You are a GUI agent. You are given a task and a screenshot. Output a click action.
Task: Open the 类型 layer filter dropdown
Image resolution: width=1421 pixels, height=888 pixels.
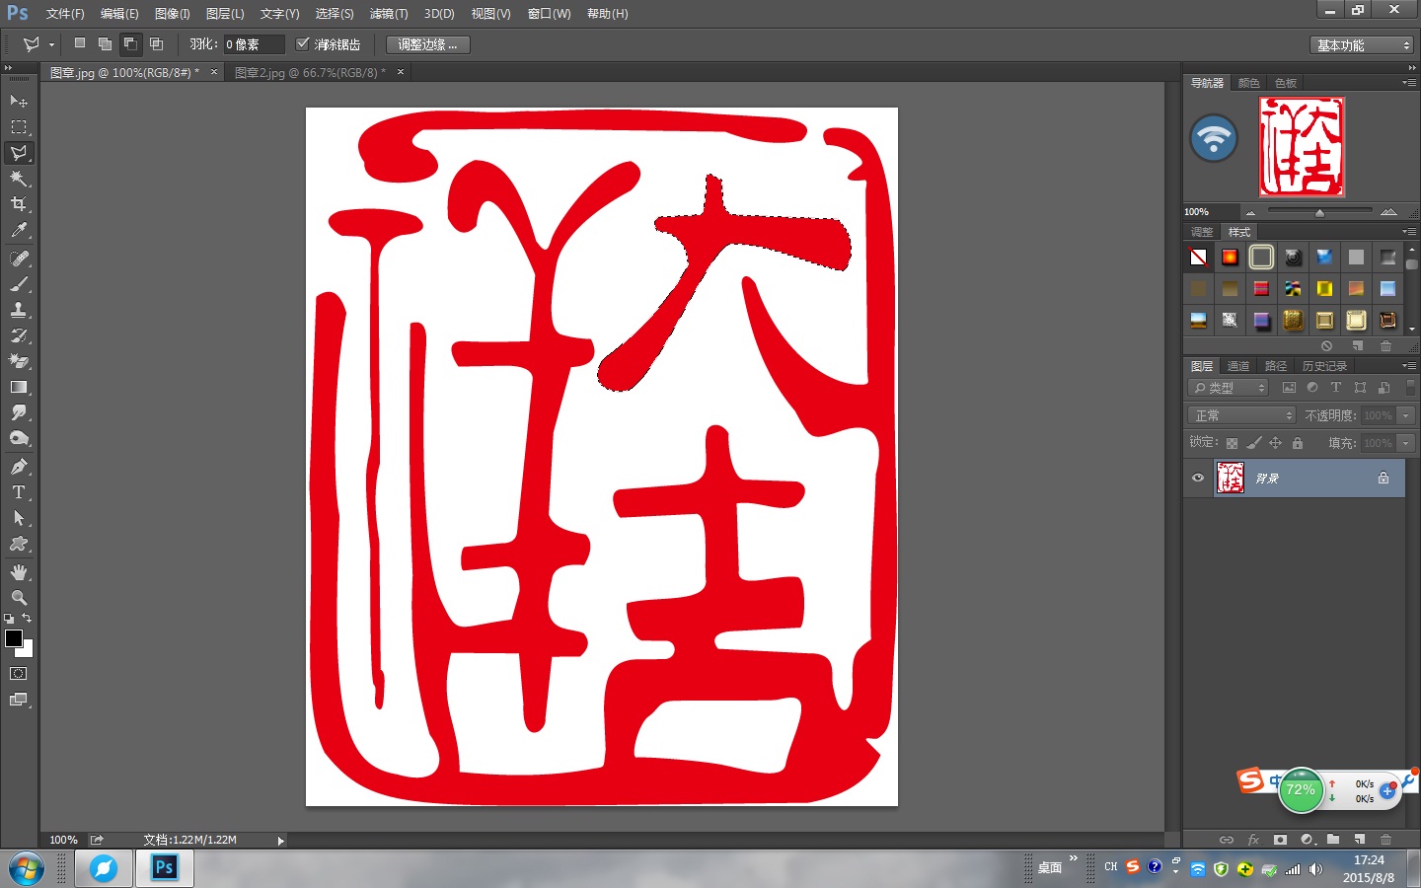[x=1229, y=388]
